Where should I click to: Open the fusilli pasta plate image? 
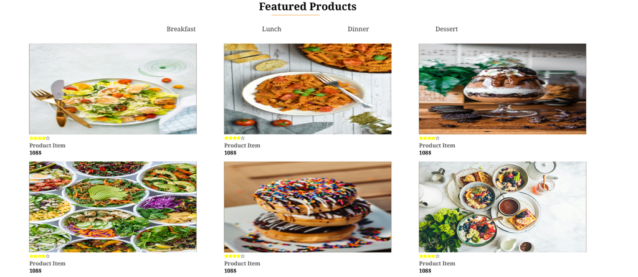click(x=308, y=89)
